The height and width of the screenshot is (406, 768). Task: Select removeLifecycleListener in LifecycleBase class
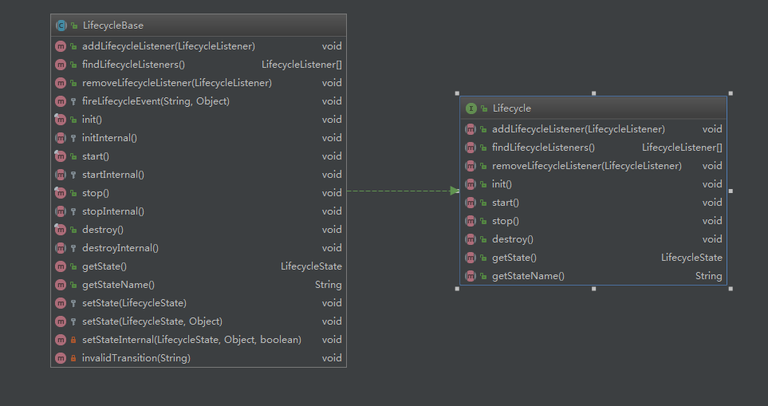click(176, 83)
